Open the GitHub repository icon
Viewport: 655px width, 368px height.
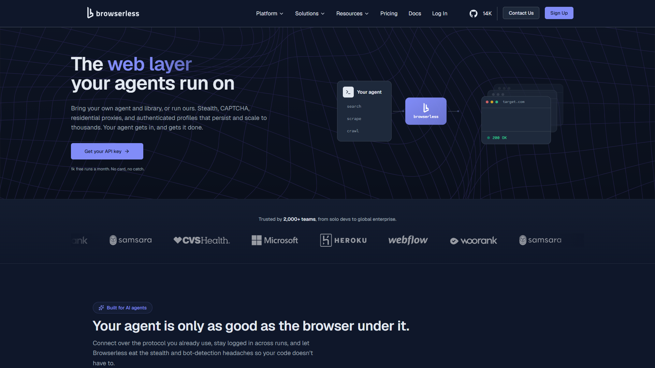(473, 13)
